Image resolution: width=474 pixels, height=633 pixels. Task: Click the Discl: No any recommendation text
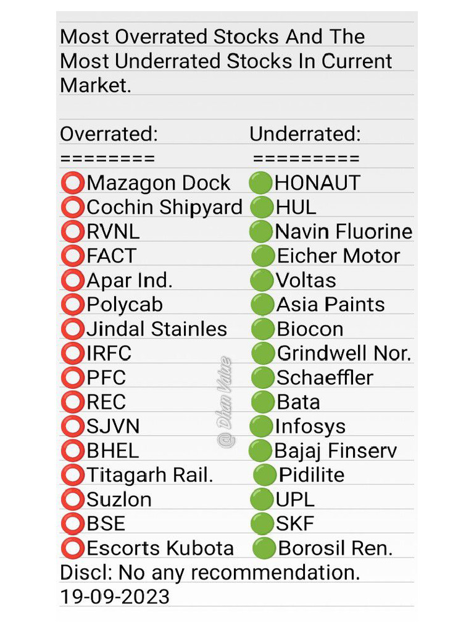click(x=210, y=572)
